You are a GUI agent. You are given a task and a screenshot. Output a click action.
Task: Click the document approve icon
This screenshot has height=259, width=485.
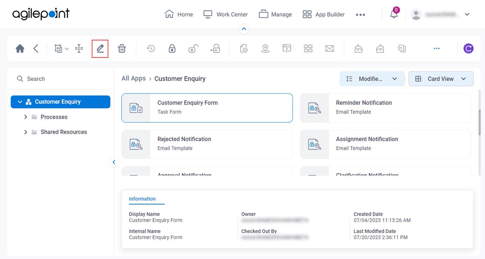(244, 48)
